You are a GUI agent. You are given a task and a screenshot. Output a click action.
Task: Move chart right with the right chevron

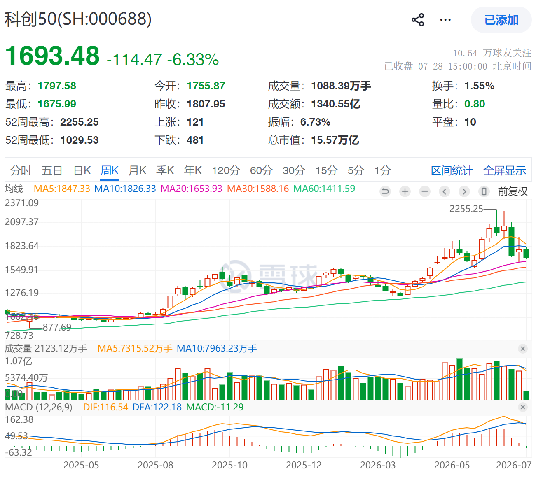click(x=464, y=191)
